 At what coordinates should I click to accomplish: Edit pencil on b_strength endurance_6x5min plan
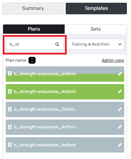click(x=120, y=74)
